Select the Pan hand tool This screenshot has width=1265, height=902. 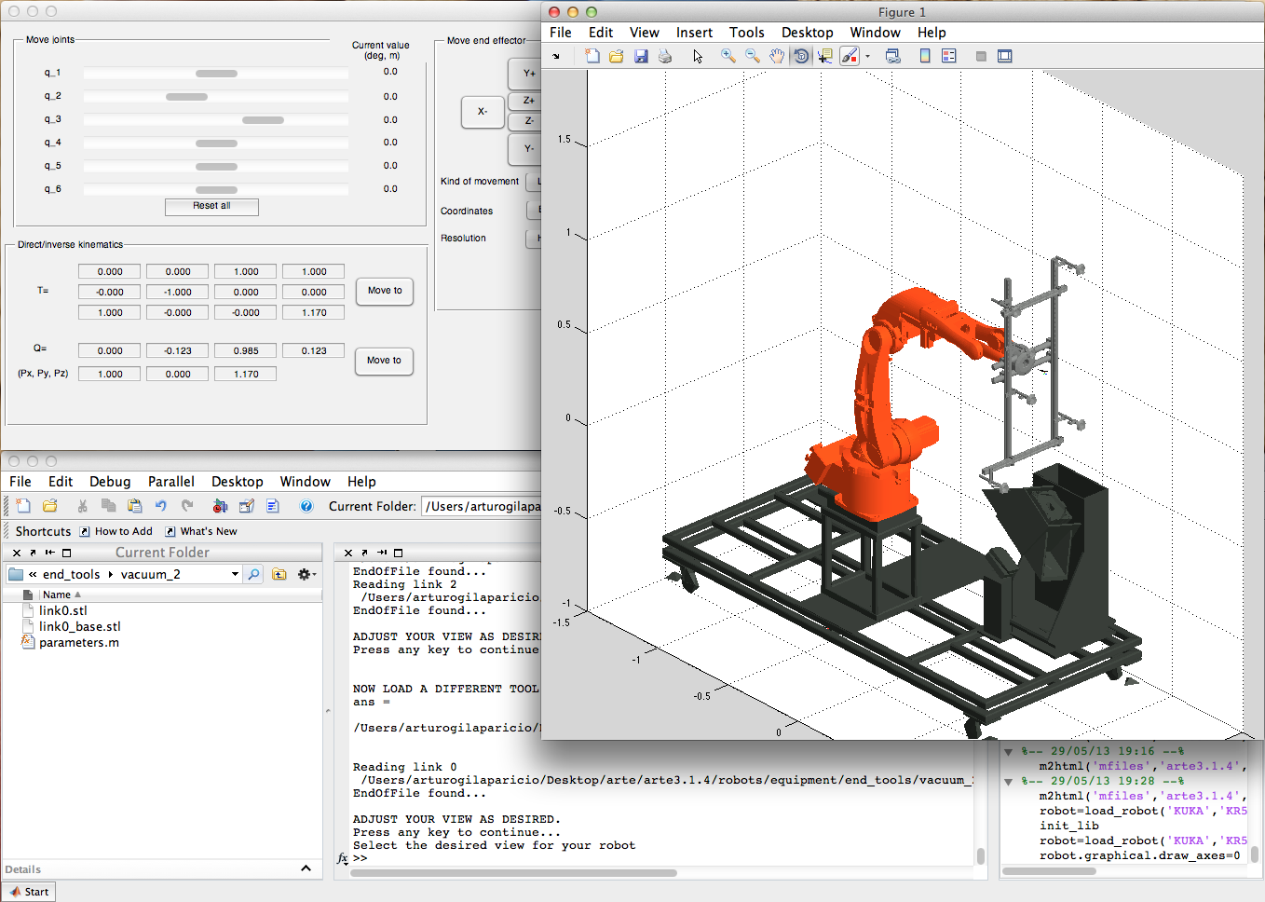point(777,56)
